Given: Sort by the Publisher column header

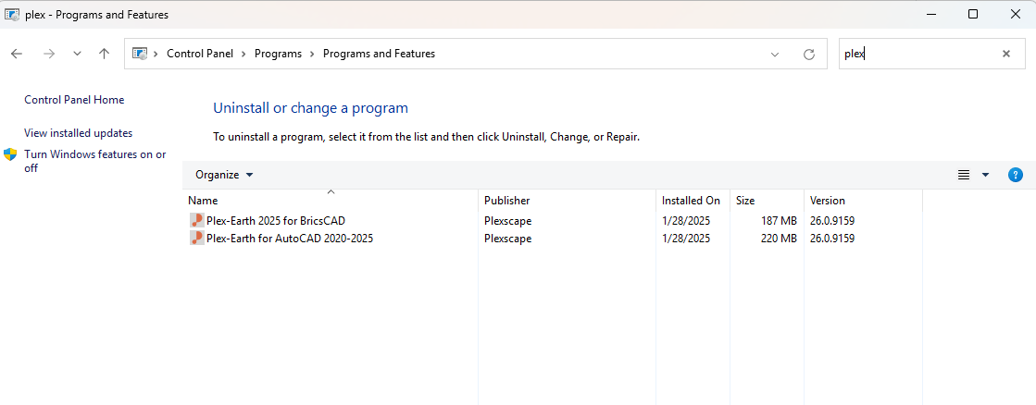Looking at the screenshot, I should (567, 201).
